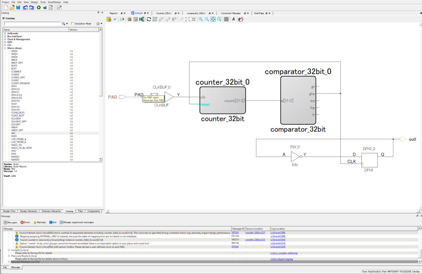422x274 pixels.
Task: Toggle the Warnings message filter
Action: click(x=40, y=222)
